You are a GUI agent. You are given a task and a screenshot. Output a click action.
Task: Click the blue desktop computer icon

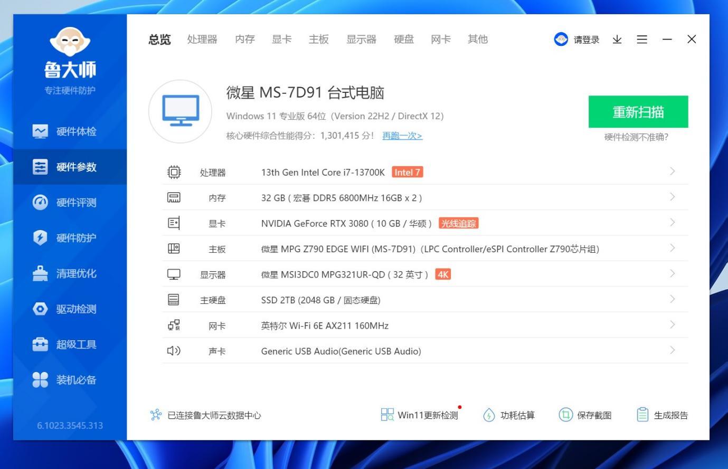tap(180, 111)
